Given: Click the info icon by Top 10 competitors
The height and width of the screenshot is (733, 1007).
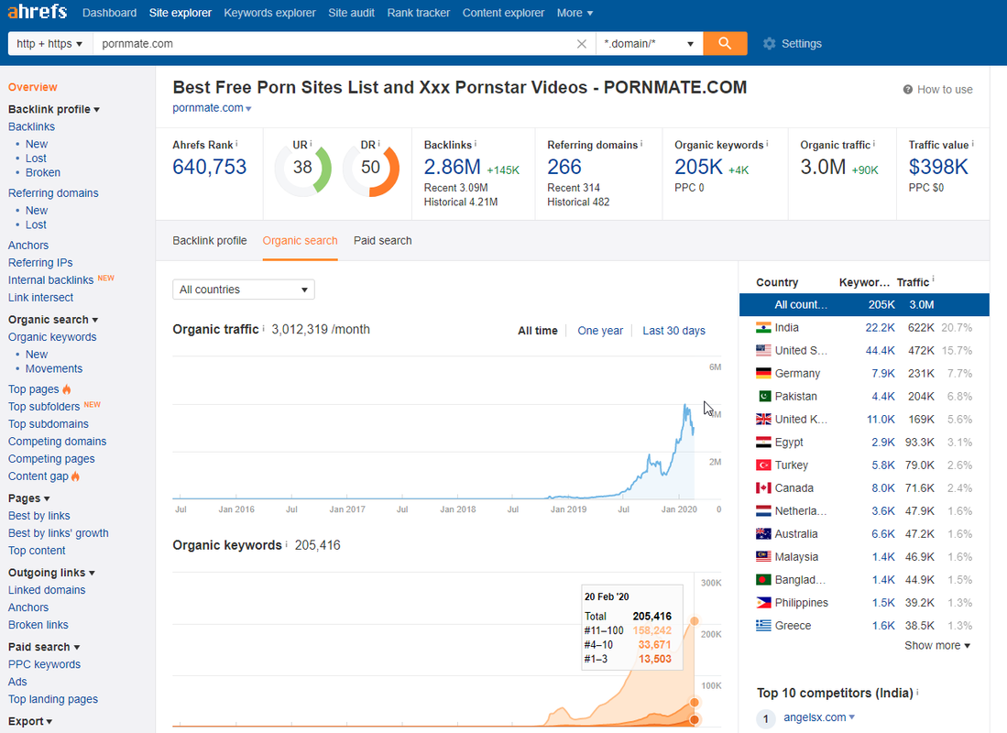Looking at the screenshot, I should (917, 692).
